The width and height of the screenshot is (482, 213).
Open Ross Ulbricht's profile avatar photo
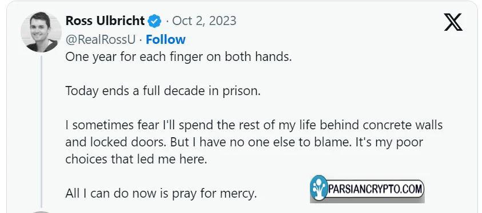(41, 32)
